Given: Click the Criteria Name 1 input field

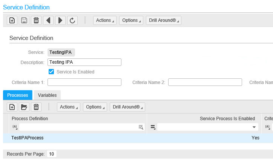Looking at the screenshot, I should point(84,82).
